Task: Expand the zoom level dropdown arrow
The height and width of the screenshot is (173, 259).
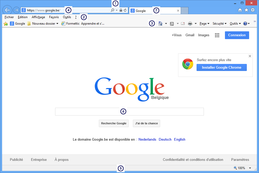Action: (x=250, y=168)
